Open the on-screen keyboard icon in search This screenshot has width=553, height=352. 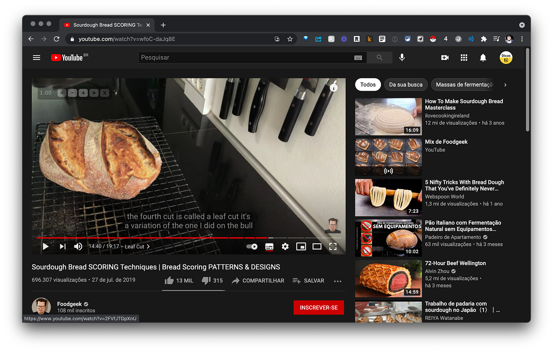tap(358, 58)
